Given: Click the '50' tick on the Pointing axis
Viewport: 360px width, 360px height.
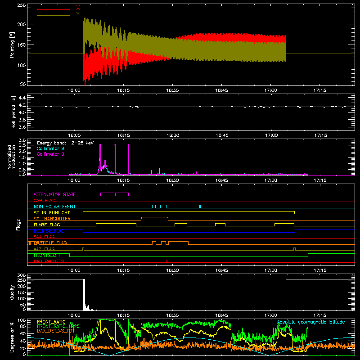Looking at the screenshot, I should click(x=23, y=84).
